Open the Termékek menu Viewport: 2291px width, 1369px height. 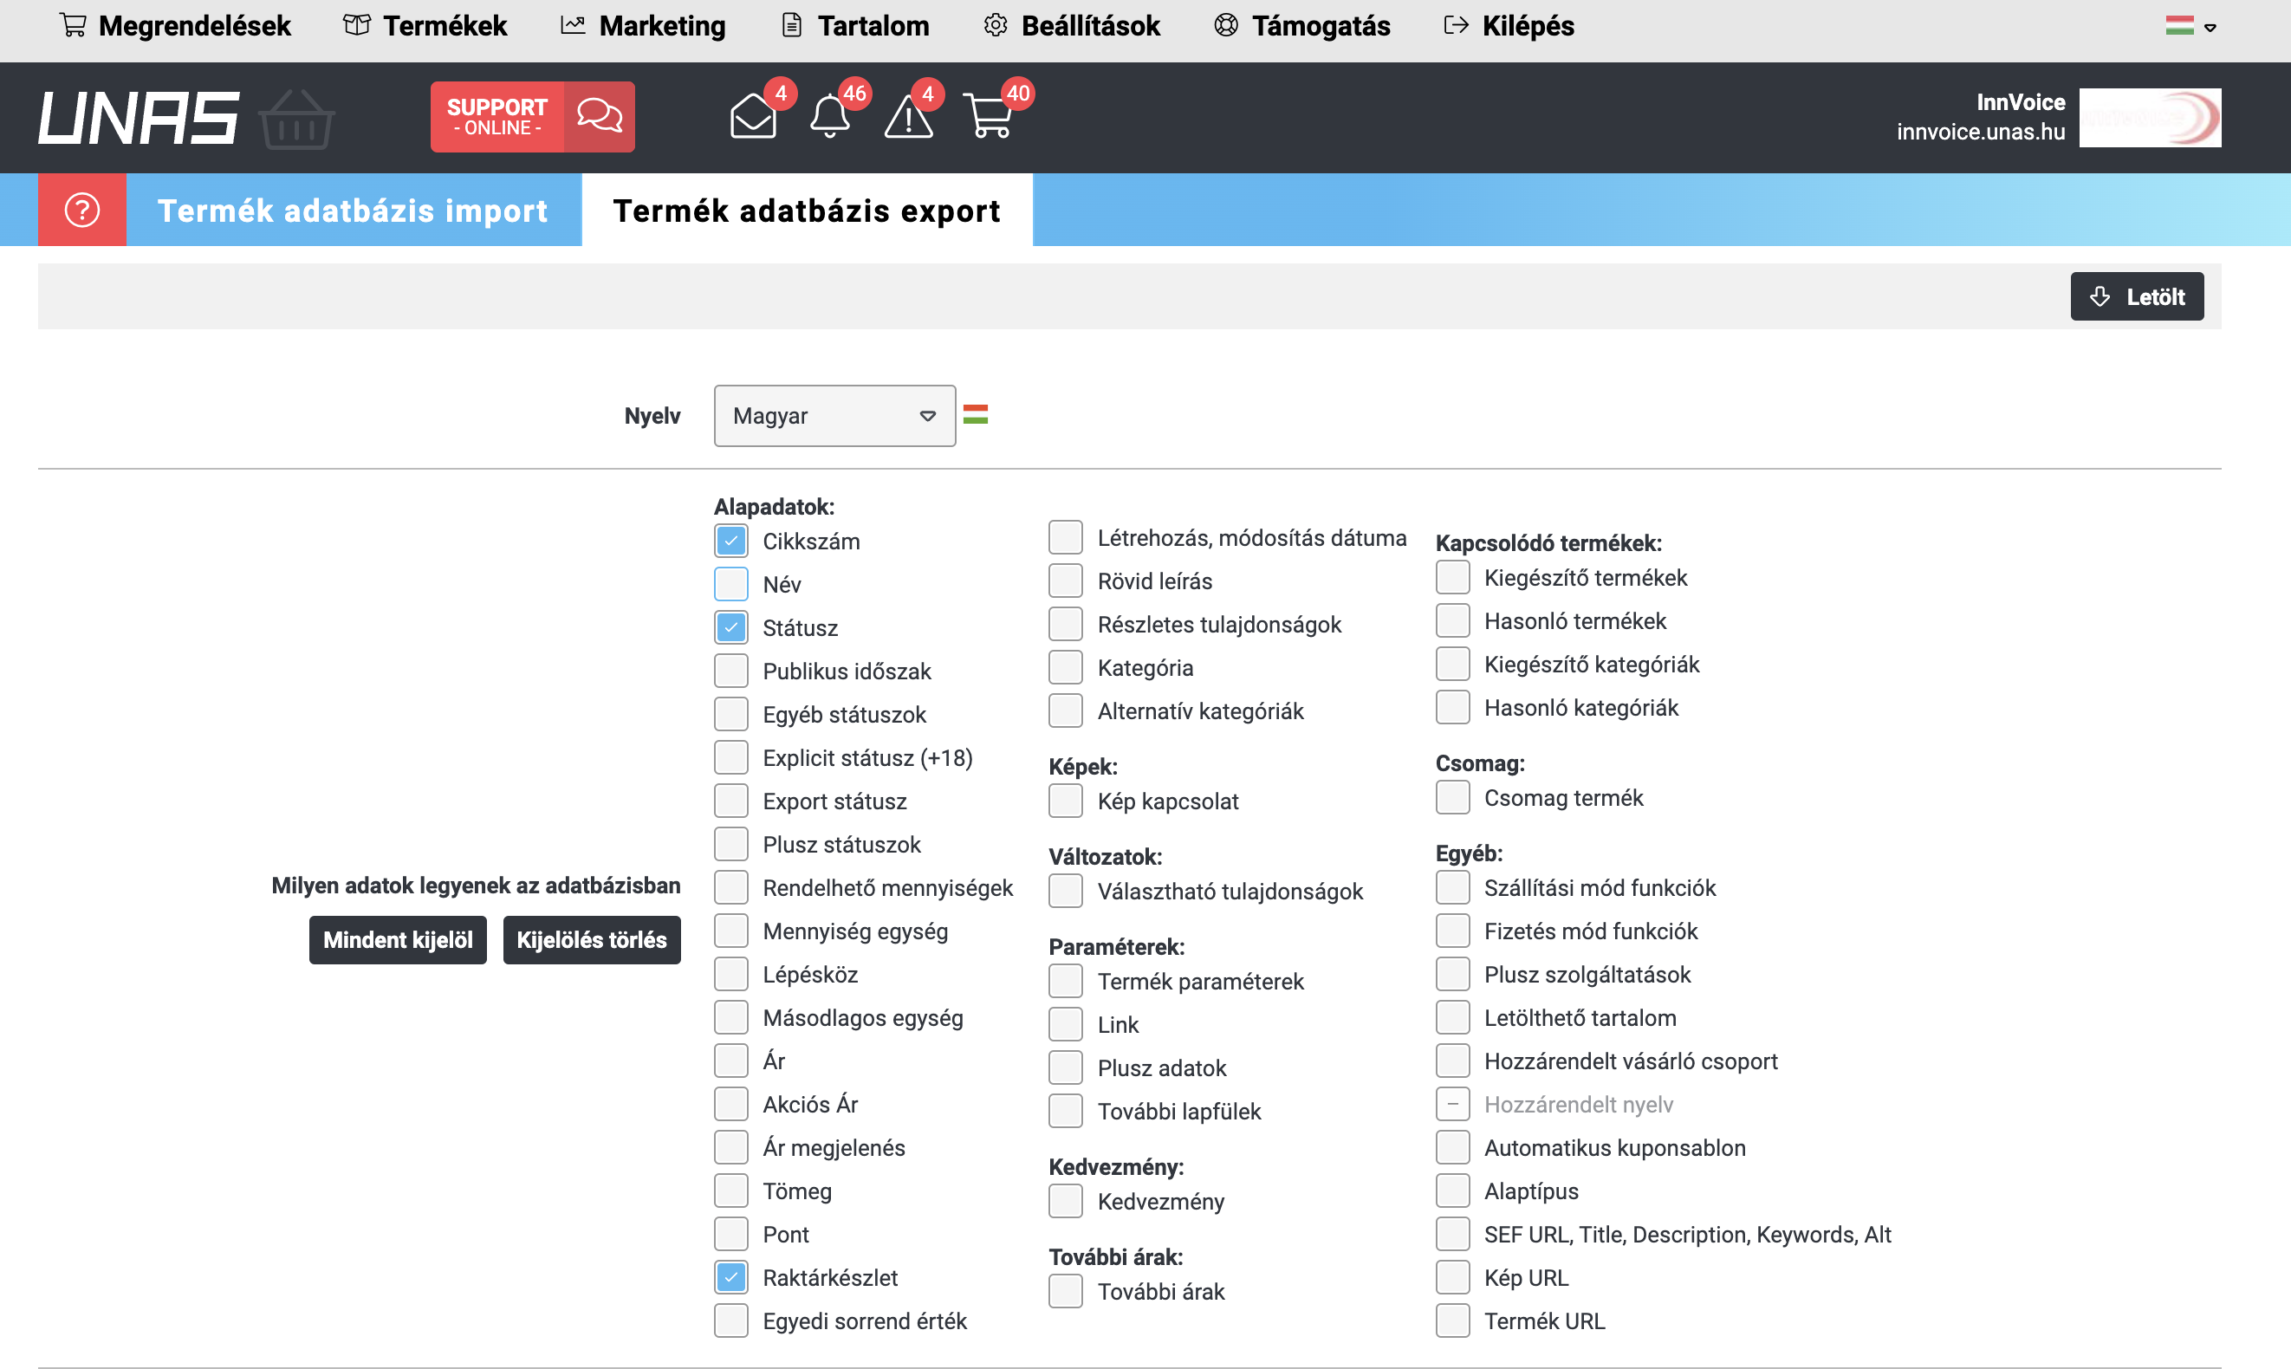(425, 26)
